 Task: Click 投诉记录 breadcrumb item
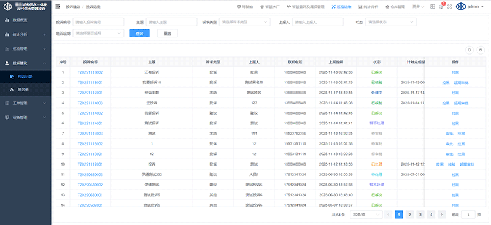click(x=93, y=7)
